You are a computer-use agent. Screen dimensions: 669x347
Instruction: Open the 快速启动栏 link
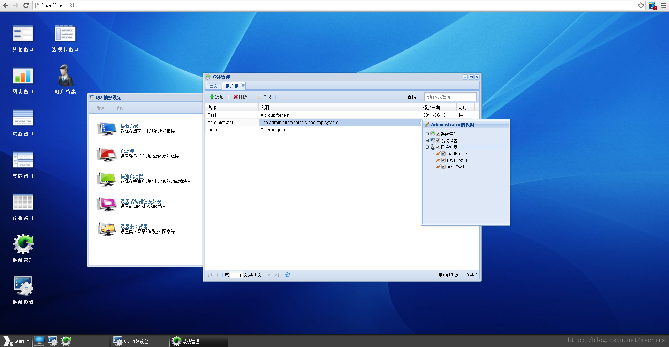click(x=131, y=176)
